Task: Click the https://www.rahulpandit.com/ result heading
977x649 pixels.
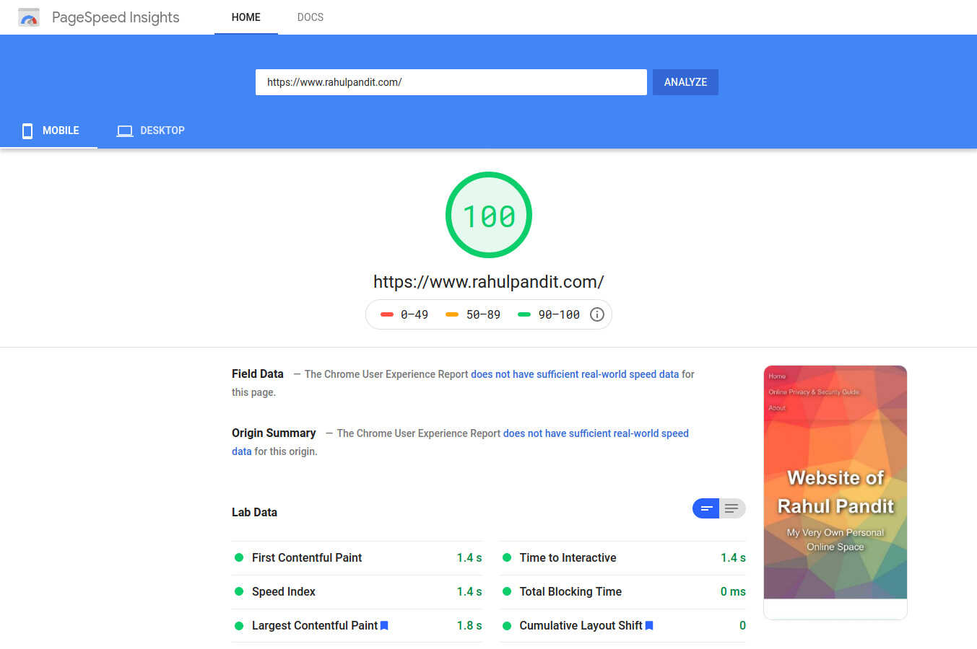Action: [488, 281]
